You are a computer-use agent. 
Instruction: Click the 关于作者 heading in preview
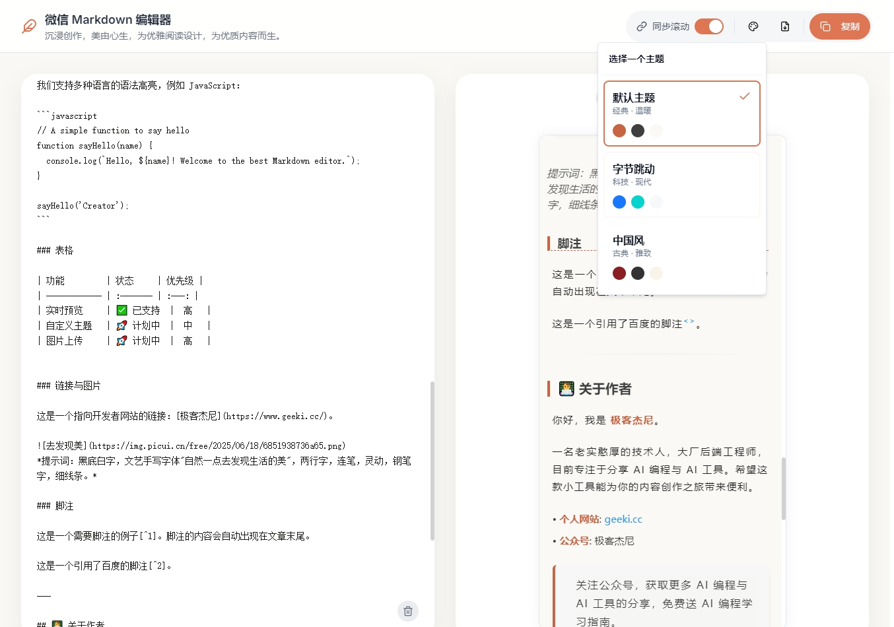(605, 389)
